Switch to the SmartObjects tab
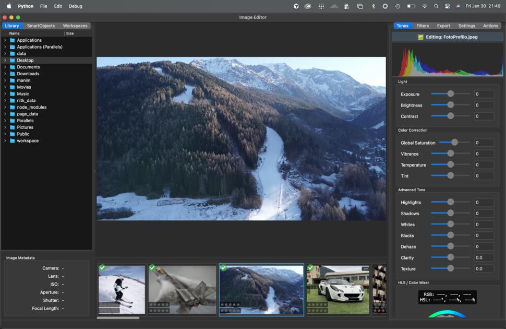 pos(41,26)
